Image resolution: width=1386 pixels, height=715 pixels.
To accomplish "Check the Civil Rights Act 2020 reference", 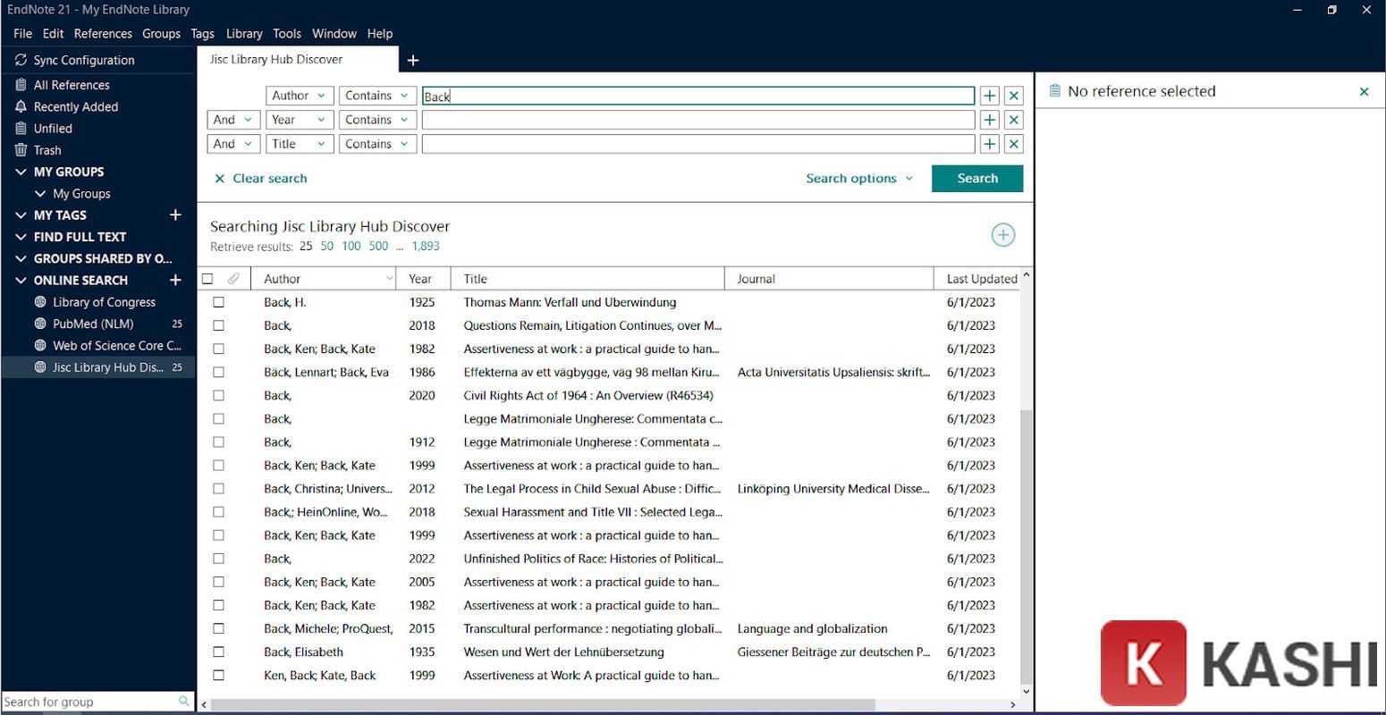I will 218,395.
